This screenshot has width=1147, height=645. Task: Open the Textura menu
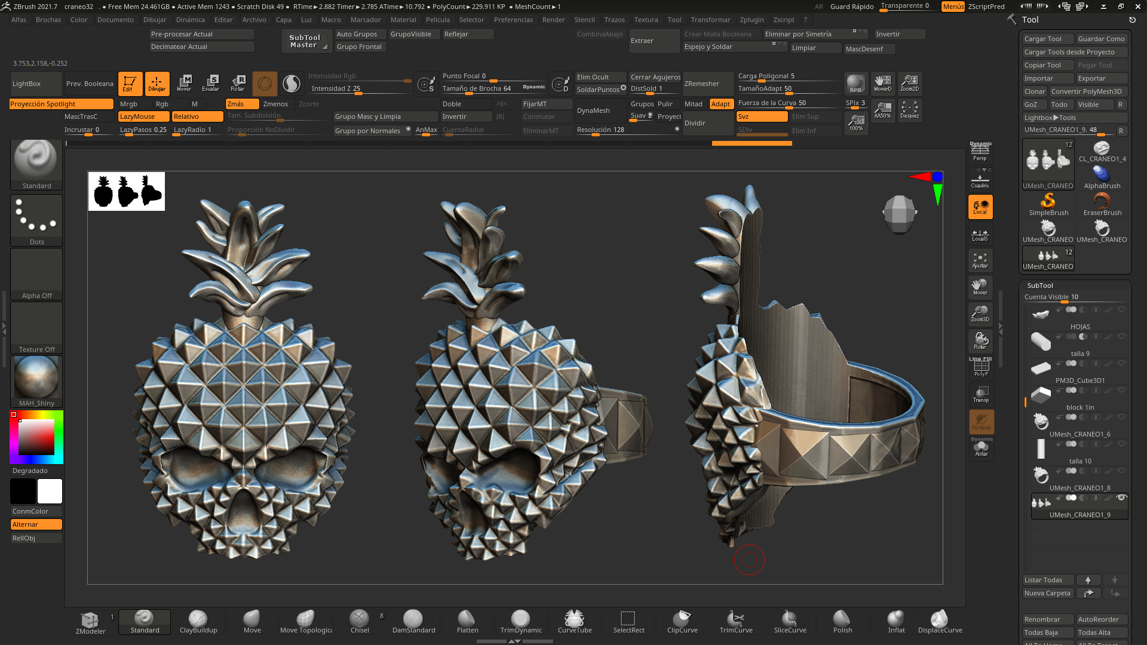click(x=646, y=20)
